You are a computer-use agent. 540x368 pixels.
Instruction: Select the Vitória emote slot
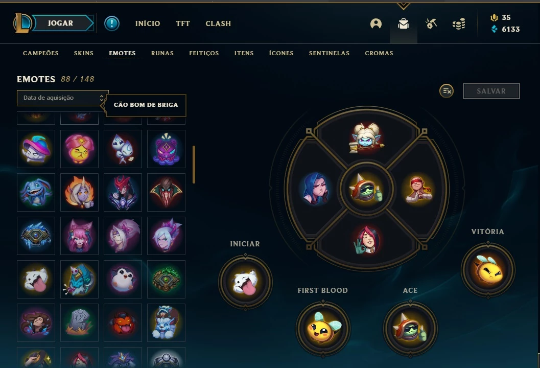coord(488,270)
